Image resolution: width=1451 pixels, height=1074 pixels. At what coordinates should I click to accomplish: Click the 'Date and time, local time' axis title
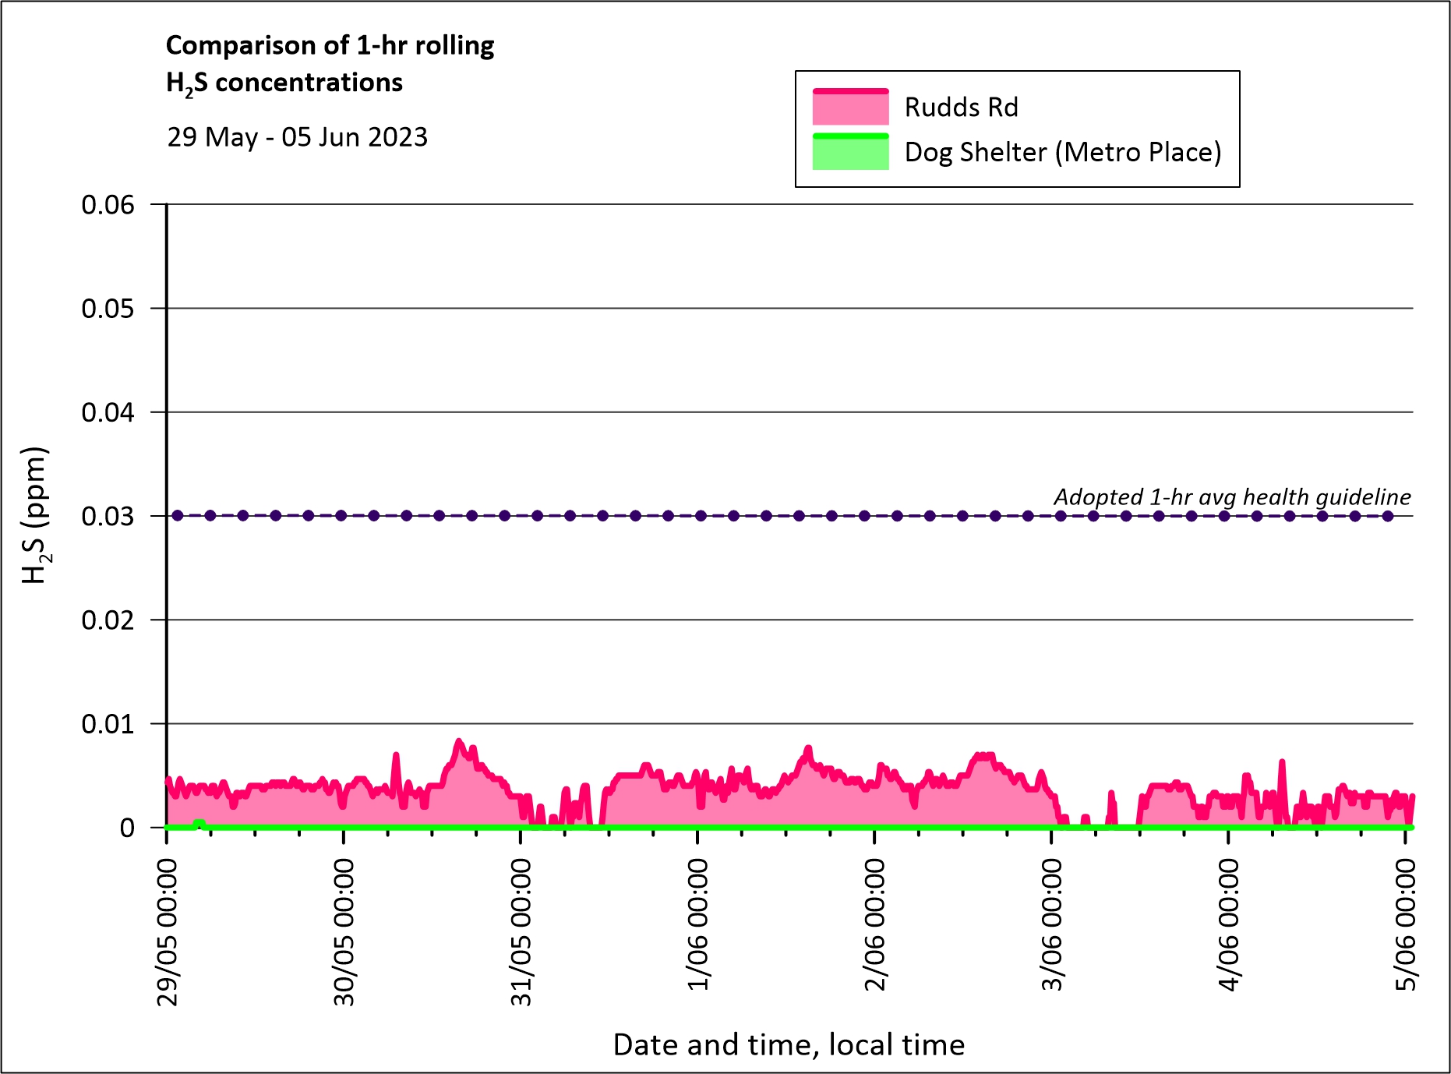pos(789,1044)
